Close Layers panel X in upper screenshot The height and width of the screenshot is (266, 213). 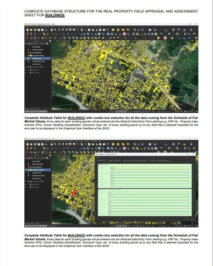pos(50,41)
